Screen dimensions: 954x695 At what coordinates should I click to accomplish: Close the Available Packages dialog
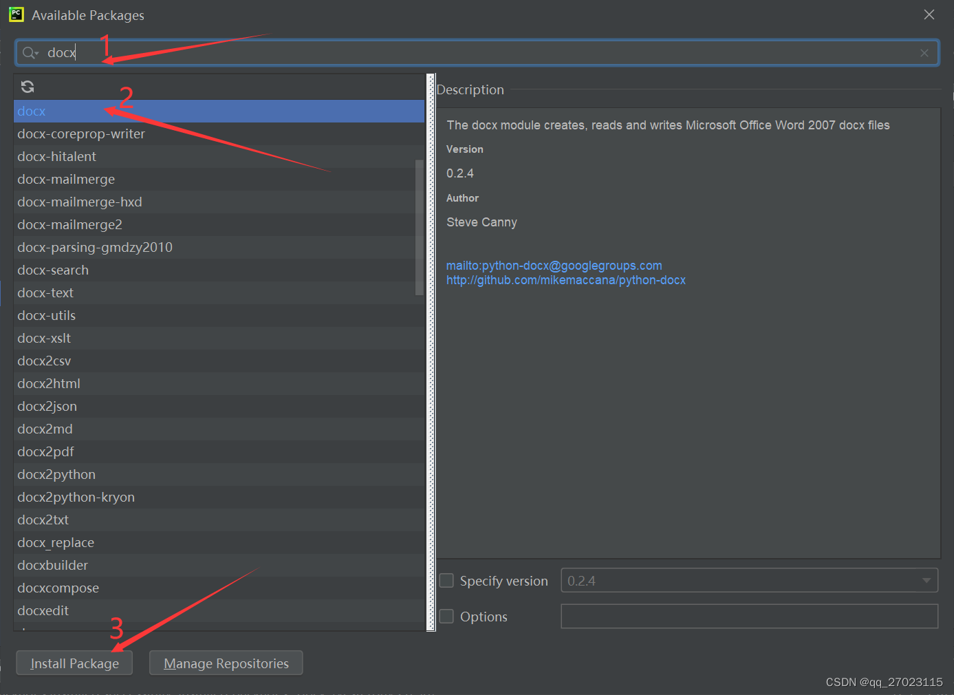click(x=929, y=14)
